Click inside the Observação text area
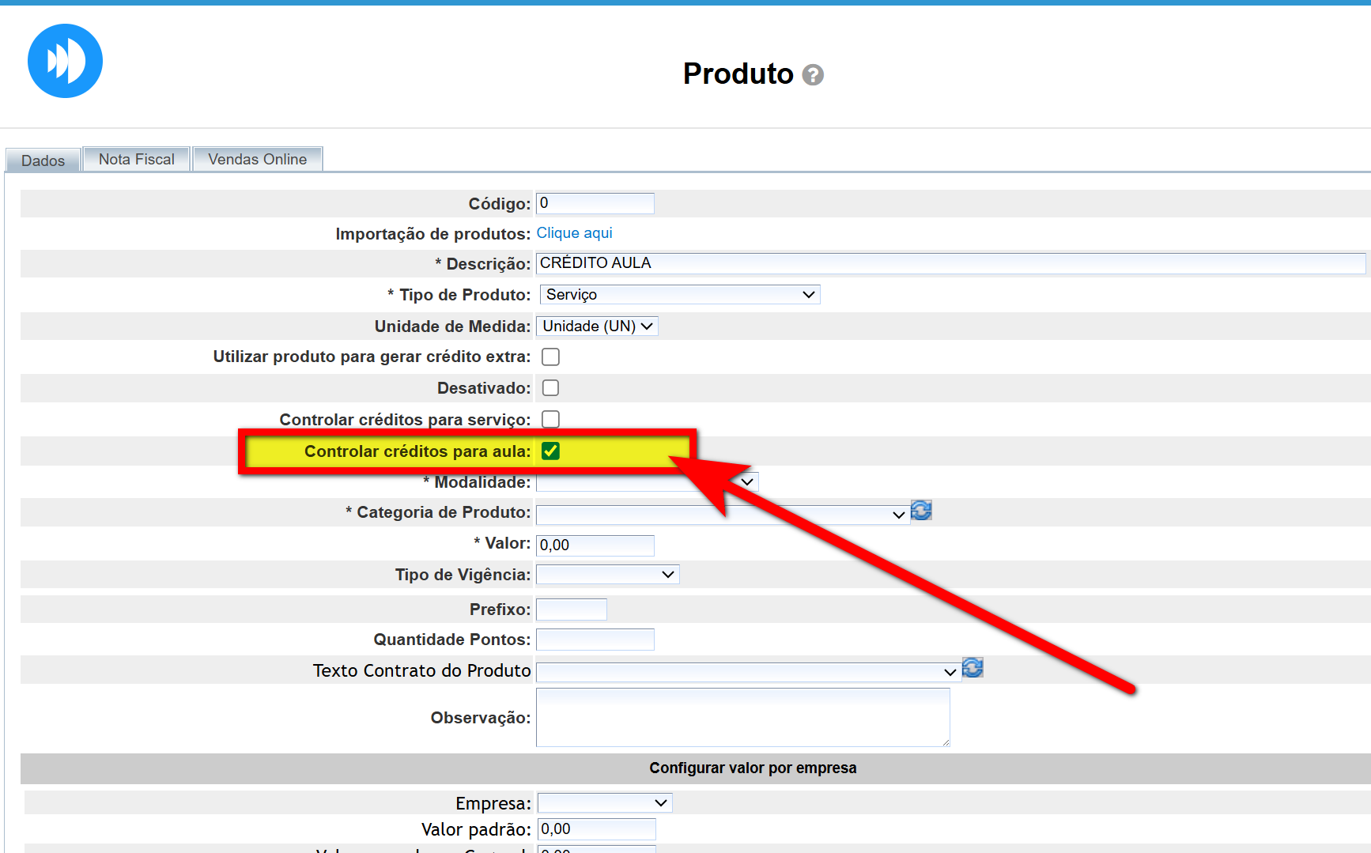 742,717
